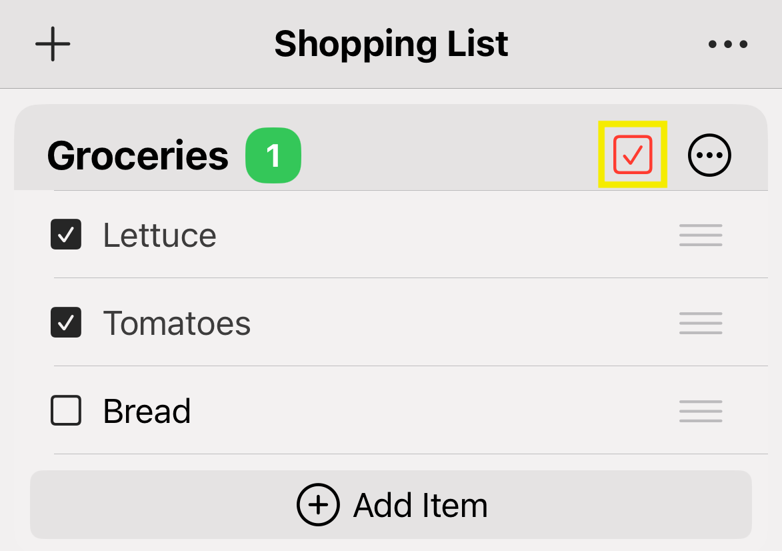Viewport: 782px width, 551px height.
Task: Select the Groceries section header
Action: point(137,155)
